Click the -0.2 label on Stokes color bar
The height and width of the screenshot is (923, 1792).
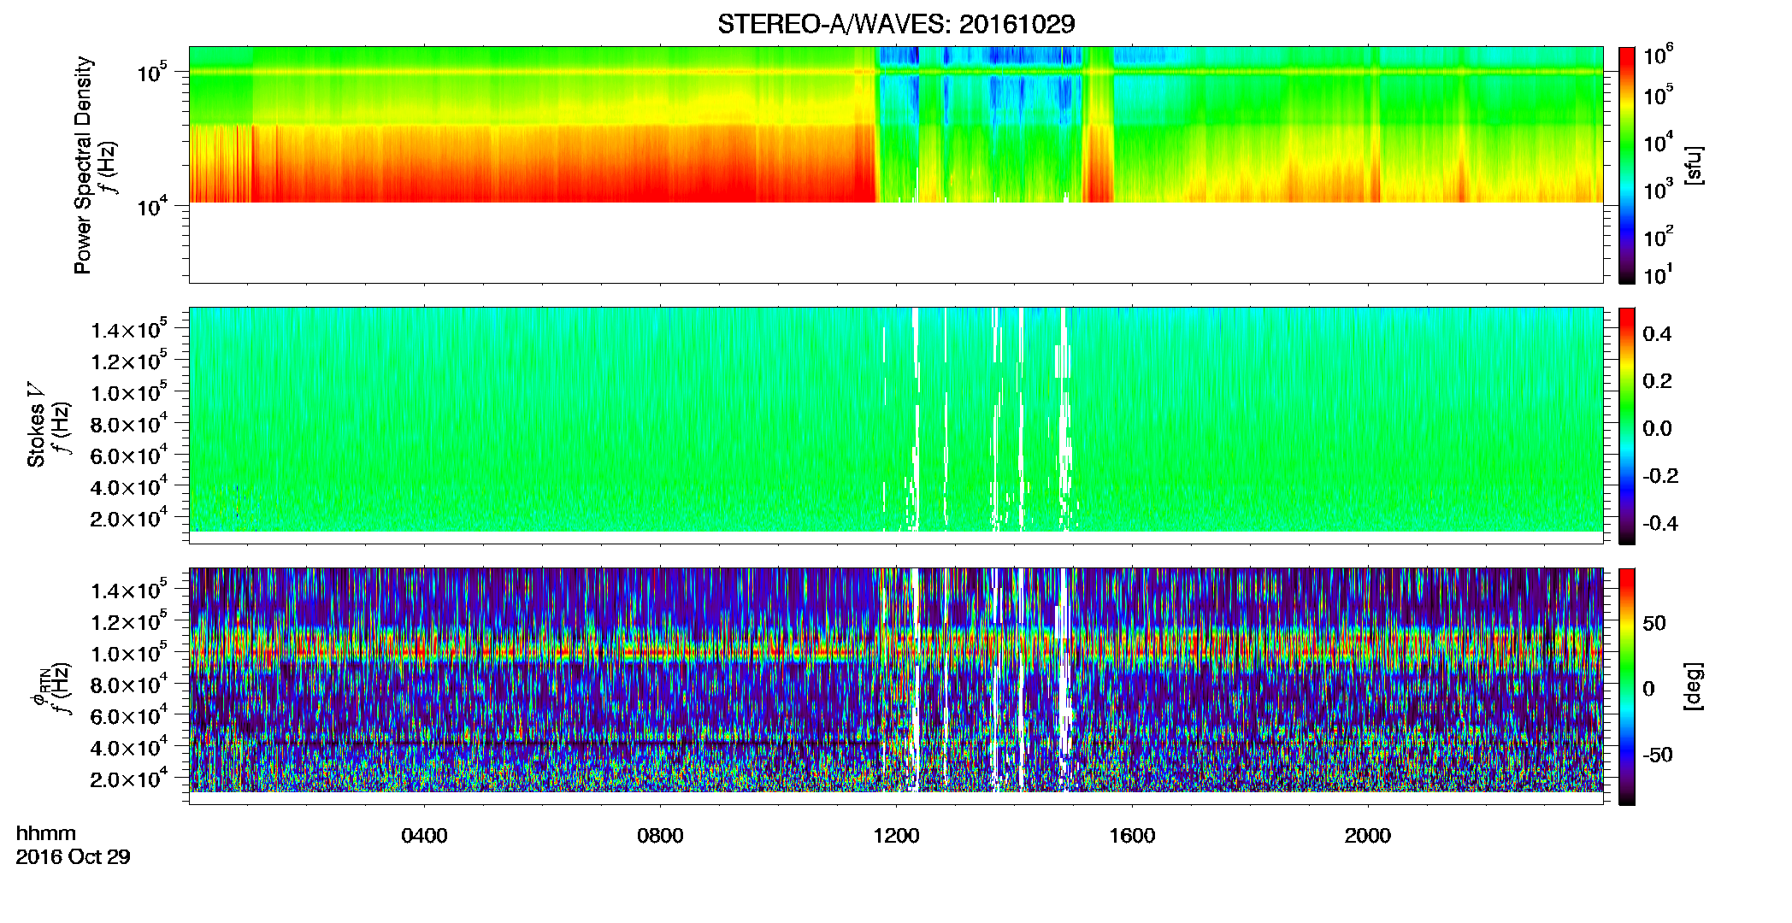1659,476
